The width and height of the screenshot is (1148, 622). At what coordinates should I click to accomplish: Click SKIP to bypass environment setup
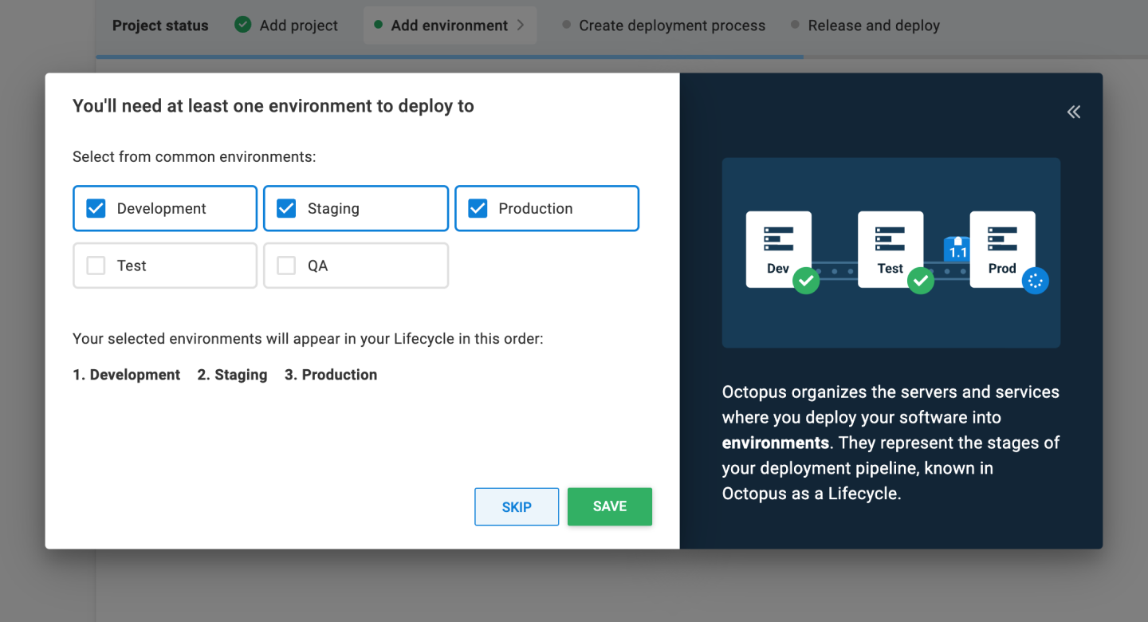pyautogui.click(x=516, y=506)
